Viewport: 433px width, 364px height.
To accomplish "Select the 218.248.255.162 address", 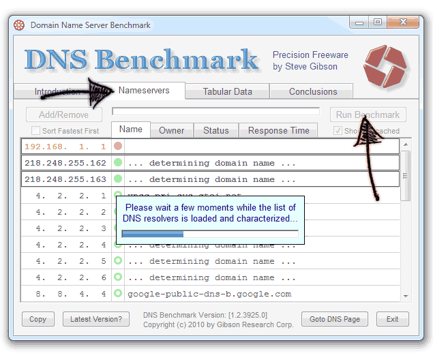I will click(x=65, y=163).
